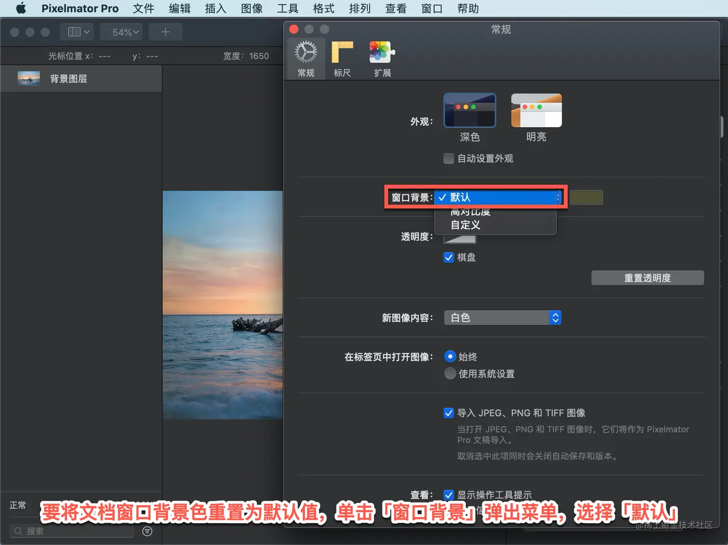Open the 查看 menu

pos(396,8)
